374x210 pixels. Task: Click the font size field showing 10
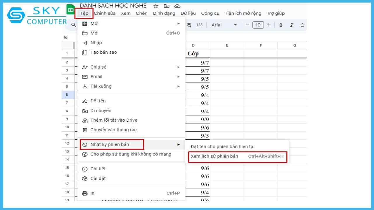point(258,25)
